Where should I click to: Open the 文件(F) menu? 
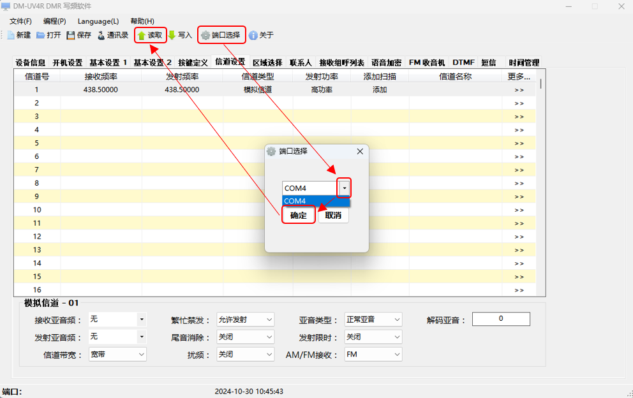pyautogui.click(x=21, y=21)
